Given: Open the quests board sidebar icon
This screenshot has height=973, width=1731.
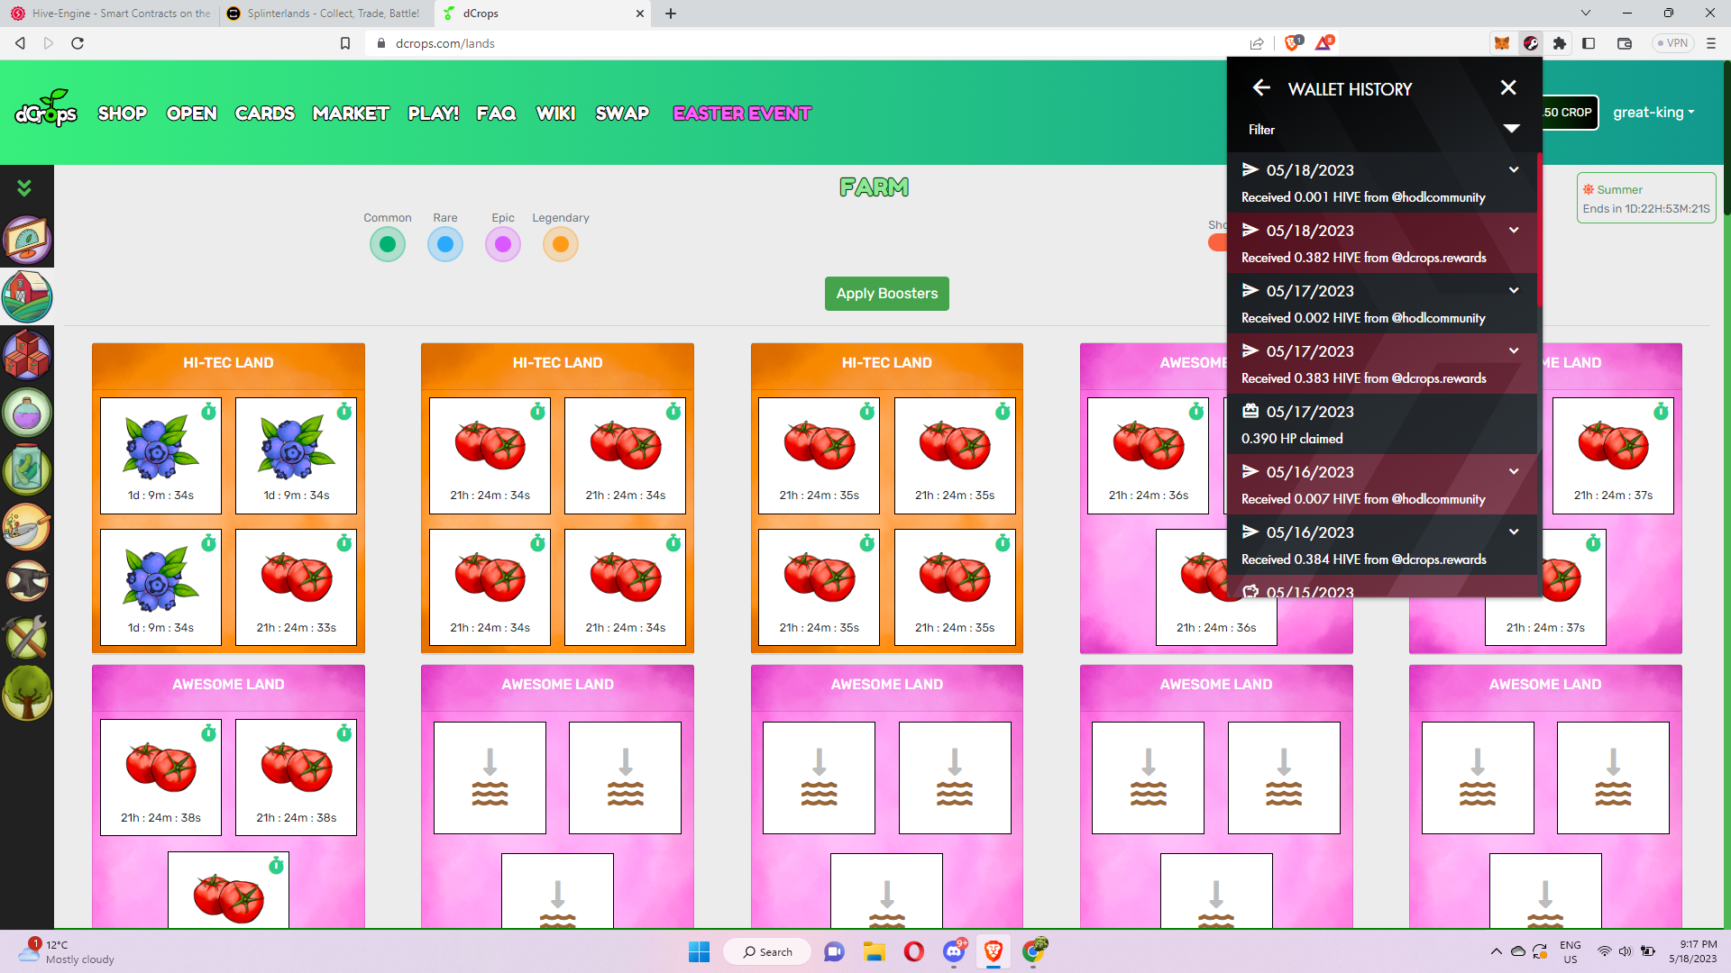Looking at the screenshot, I should [x=27, y=240].
